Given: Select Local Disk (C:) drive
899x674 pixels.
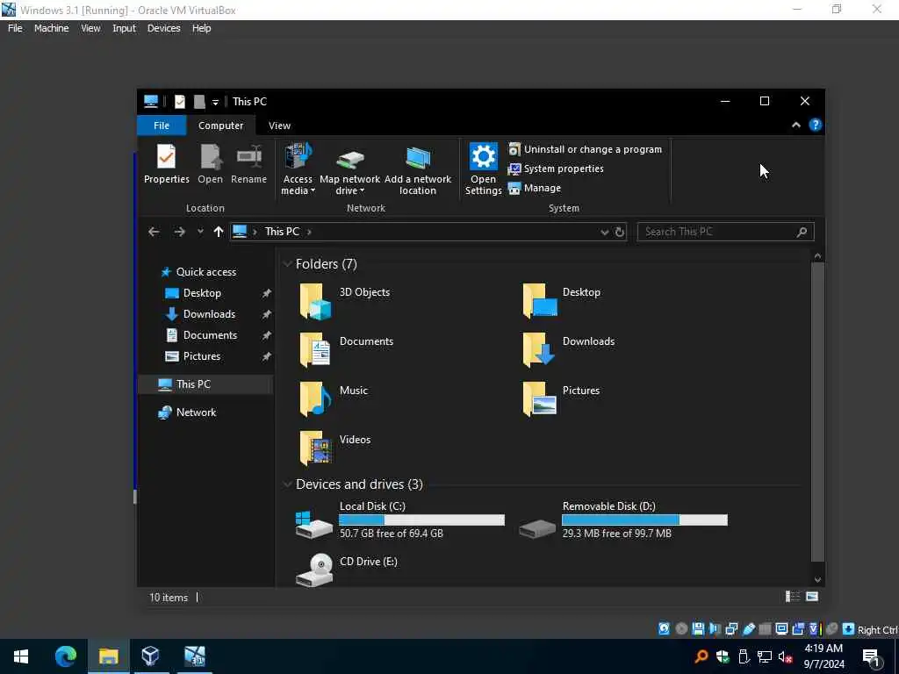Looking at the screenshot, I should (399, 520).
